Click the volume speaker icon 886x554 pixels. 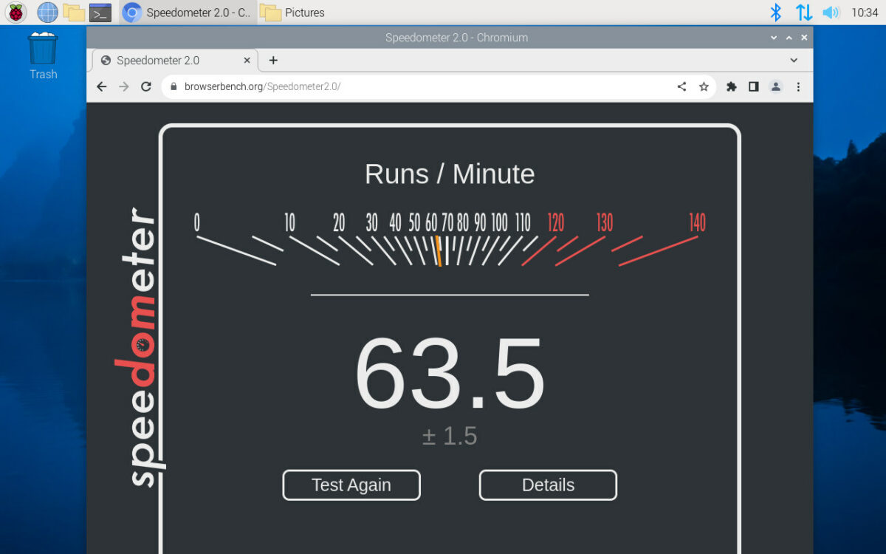(x=831, y=12)
